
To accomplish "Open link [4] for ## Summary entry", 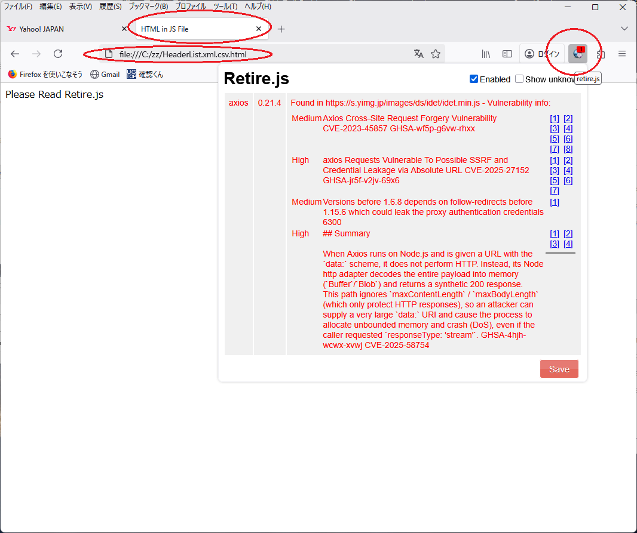I will [x=568, y=244].
